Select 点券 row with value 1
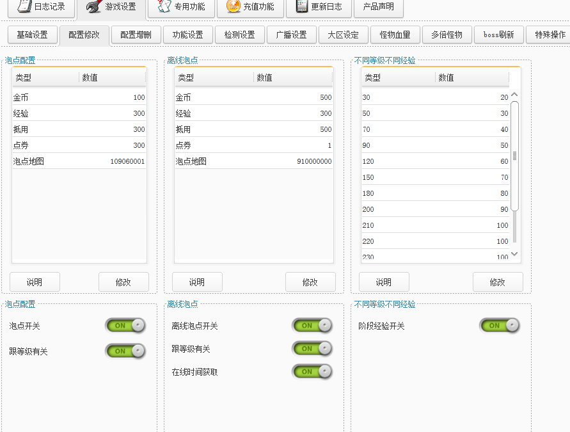Image resolution: width=570 pixels, height=432 pixels. click(254, 145)
